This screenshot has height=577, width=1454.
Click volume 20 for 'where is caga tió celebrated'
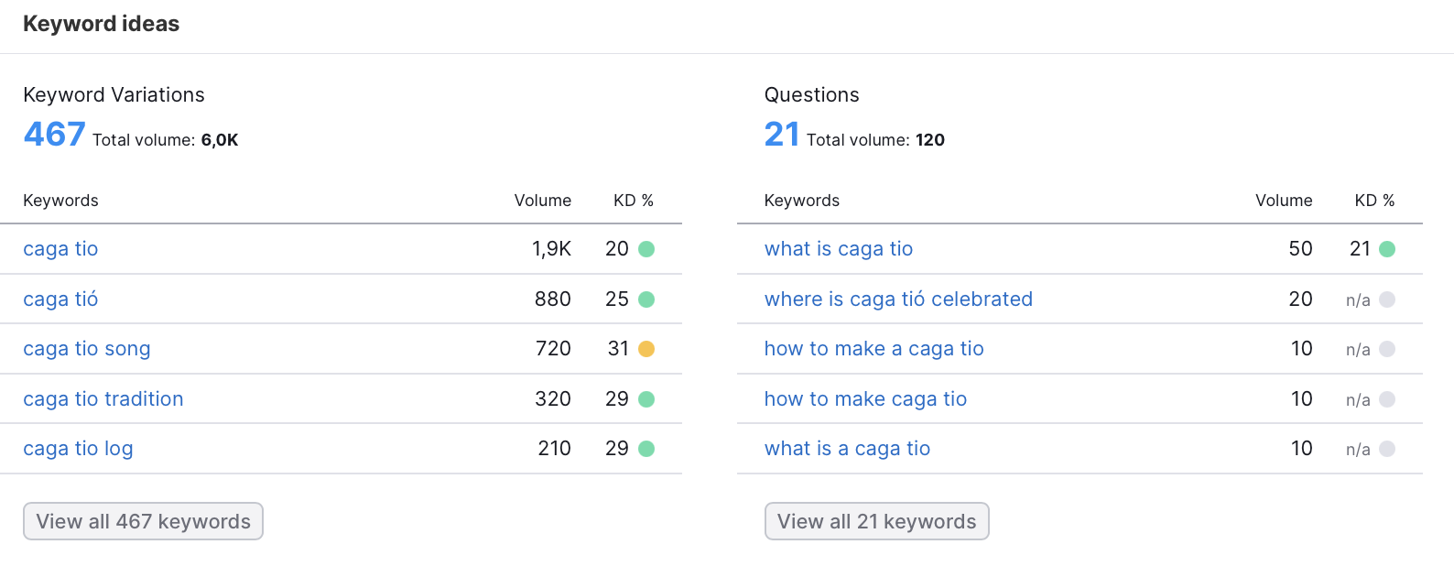(x=1300, y=299)
